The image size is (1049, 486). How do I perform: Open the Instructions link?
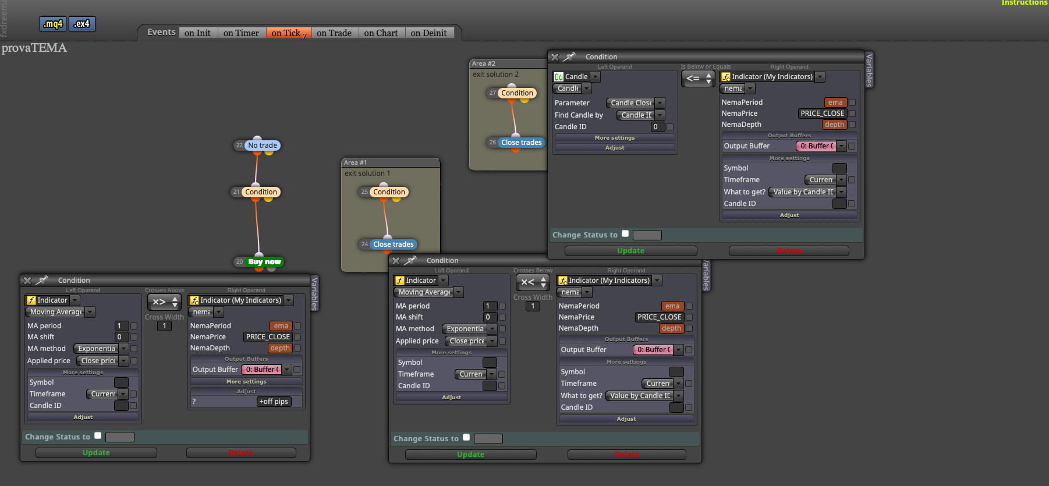click(1024, 3)
